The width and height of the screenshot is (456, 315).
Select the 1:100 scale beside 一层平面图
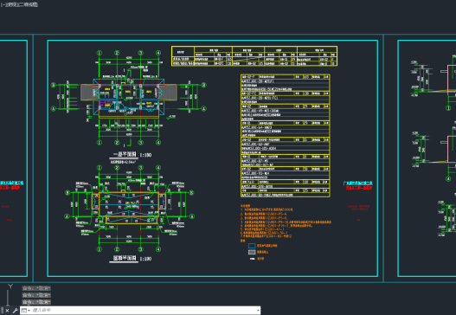click(x=145, y=155)
